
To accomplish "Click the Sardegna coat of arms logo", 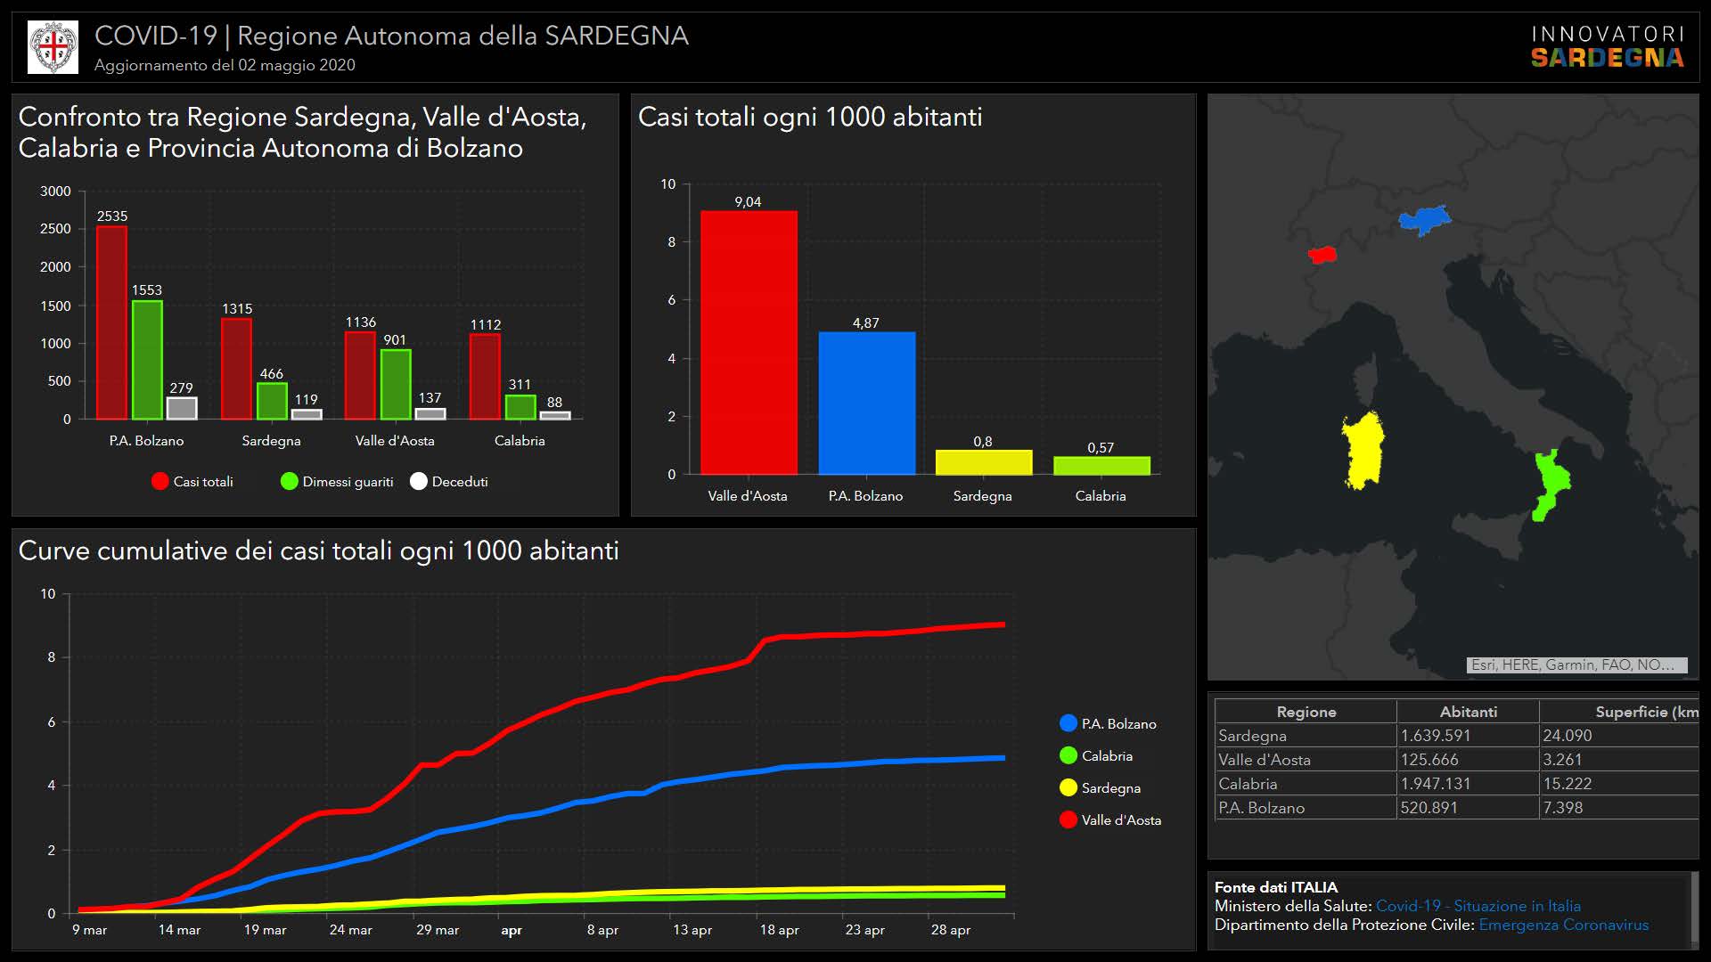I will pos(53,47).
